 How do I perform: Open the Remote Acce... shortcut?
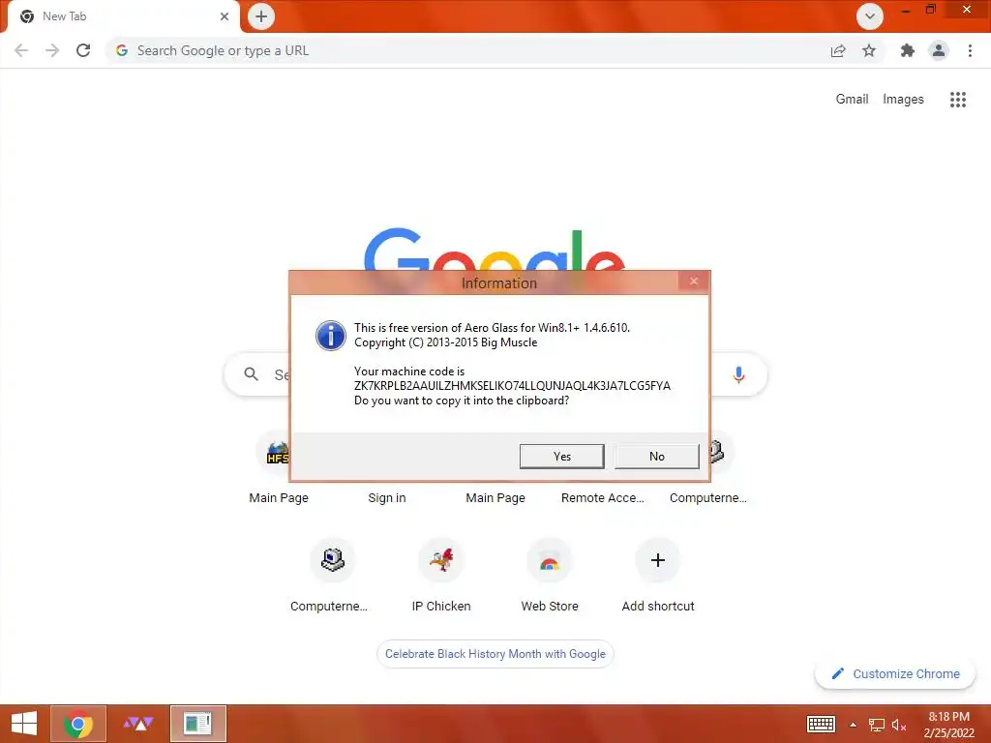pyautogui.click(x=603, y=498)
